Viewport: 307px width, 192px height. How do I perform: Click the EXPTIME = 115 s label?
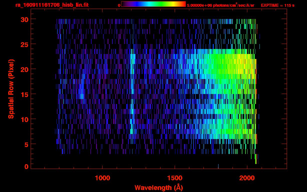click(277, 5)
